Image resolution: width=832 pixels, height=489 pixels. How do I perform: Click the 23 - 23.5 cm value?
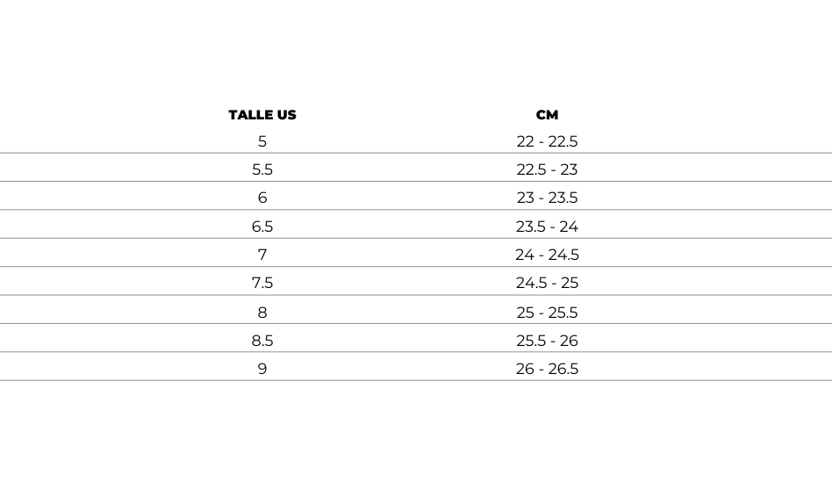(547, 198)
